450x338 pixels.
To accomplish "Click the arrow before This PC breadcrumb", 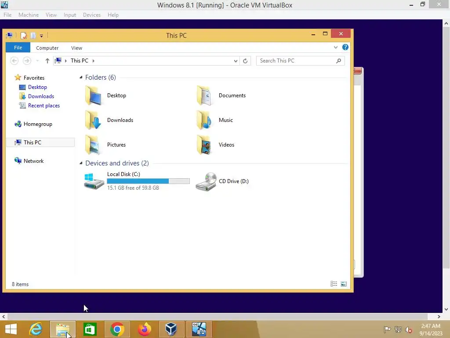I will pos(66,61).
